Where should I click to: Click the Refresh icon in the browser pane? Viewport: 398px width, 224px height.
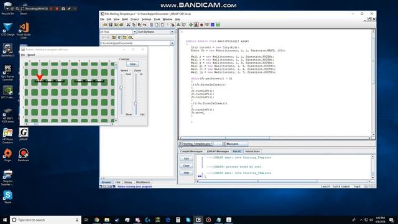point(119,37)
